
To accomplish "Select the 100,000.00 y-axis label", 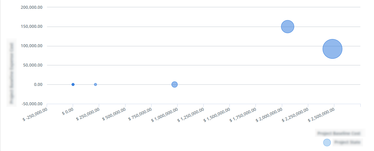I will (32, 46).
